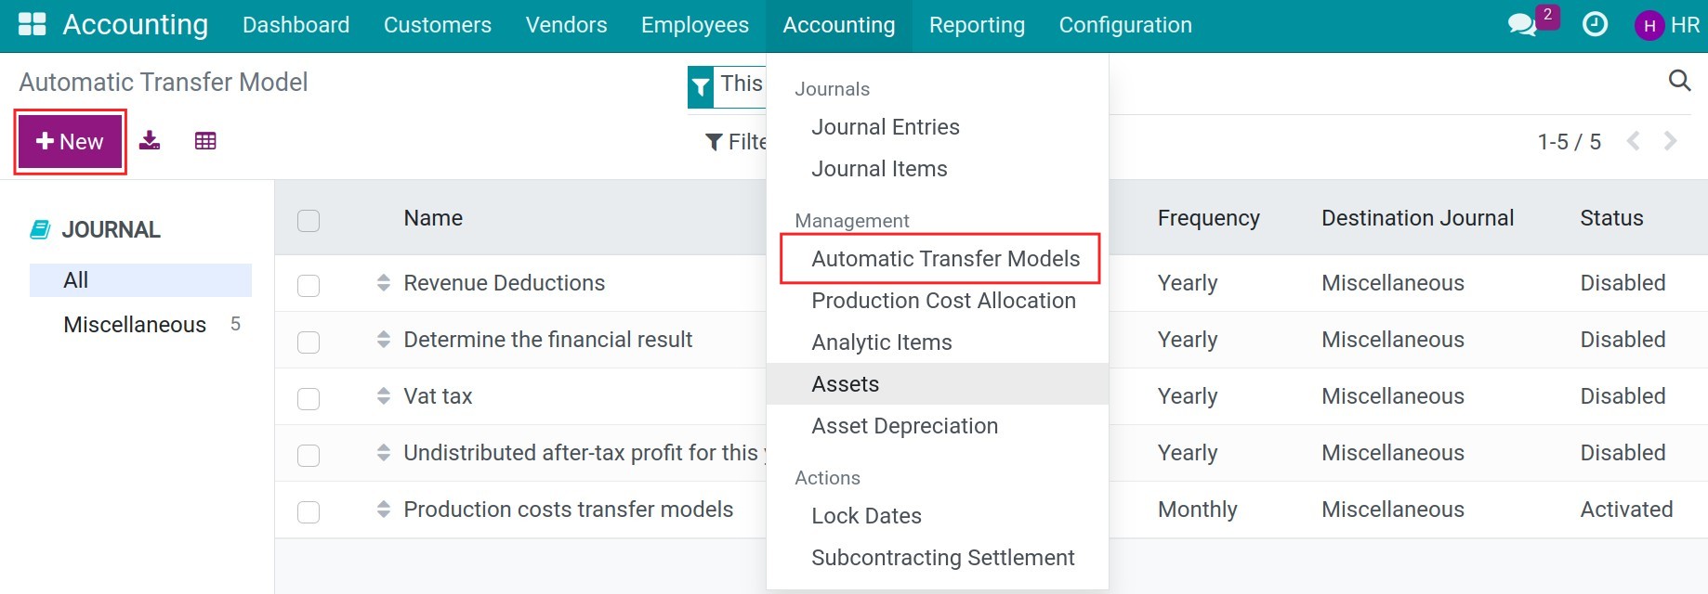This screenshot has height=594, width=1708.
Task: Open the activities clock icon
Action: (x=1595, y=24)
